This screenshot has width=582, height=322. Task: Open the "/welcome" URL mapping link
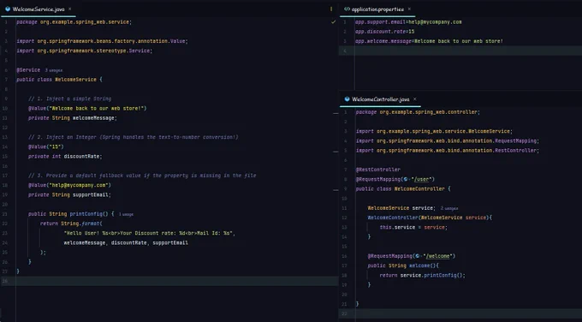click(439, 256)
